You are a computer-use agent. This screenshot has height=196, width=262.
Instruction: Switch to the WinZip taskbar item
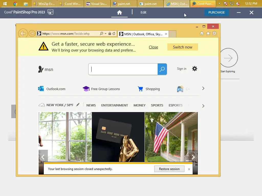tap(44, 4)
